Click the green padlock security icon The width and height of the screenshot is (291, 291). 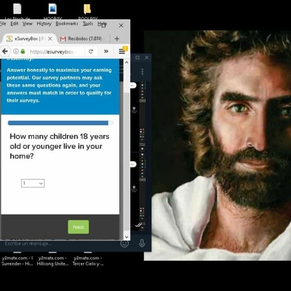pyautogui.click(x=23, y=51)
